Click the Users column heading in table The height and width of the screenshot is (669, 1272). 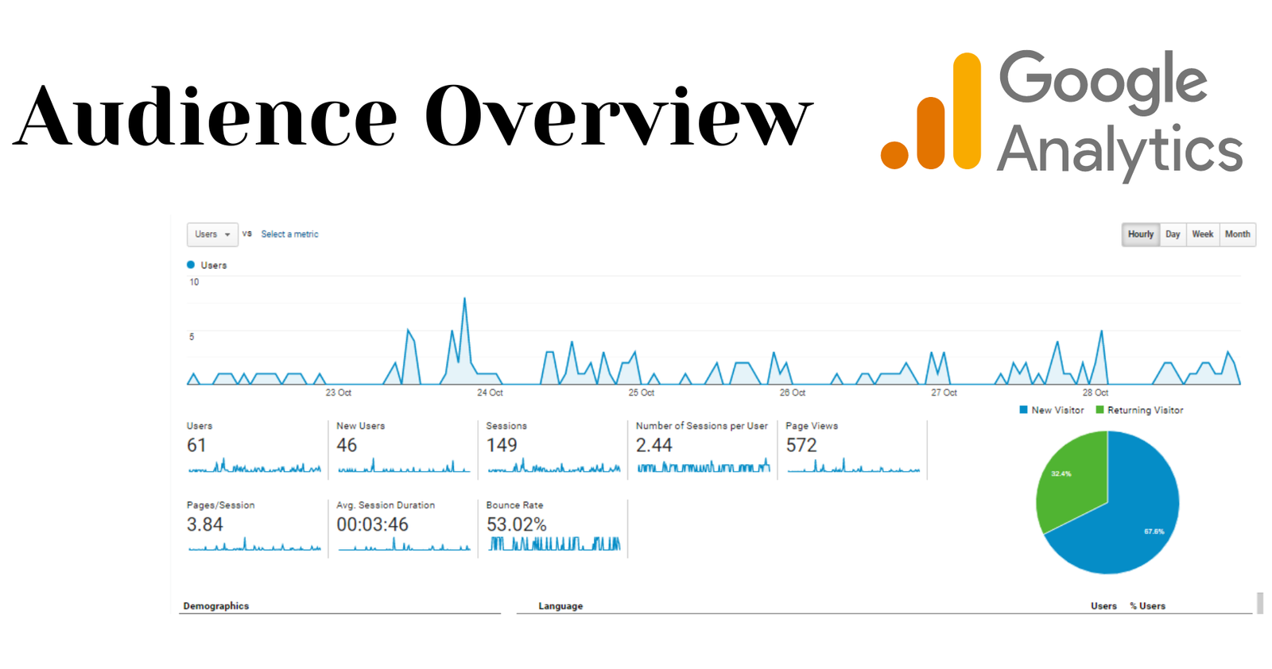(1103, 606)
